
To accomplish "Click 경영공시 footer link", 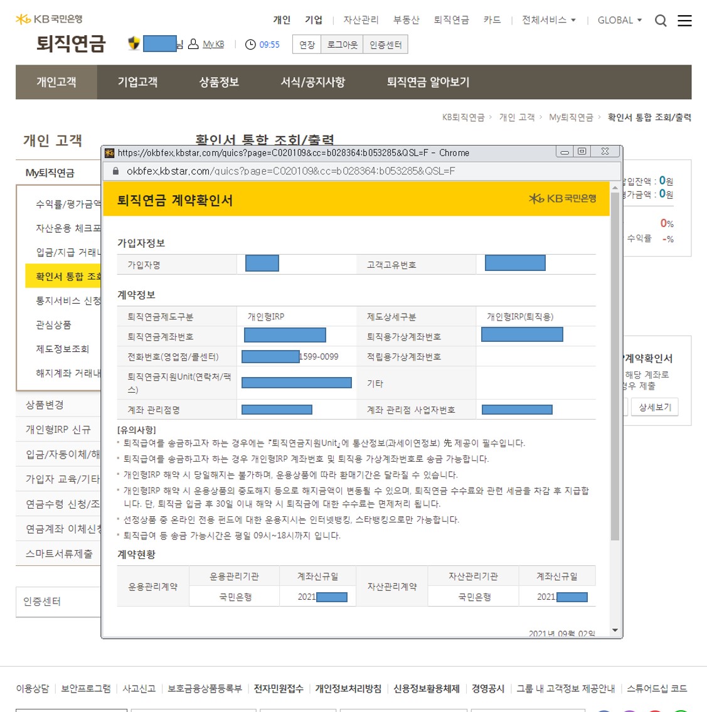I will 488,688.
